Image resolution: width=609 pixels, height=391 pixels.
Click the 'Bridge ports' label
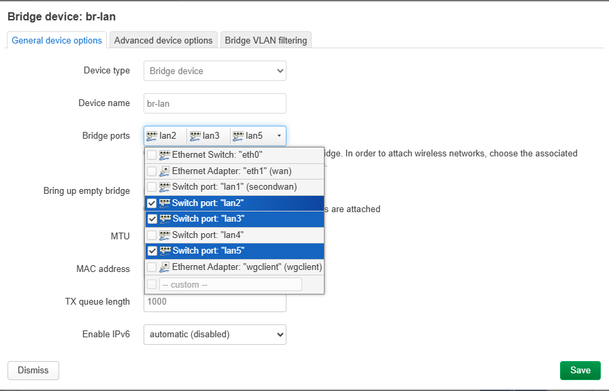[x=106, y=136]
